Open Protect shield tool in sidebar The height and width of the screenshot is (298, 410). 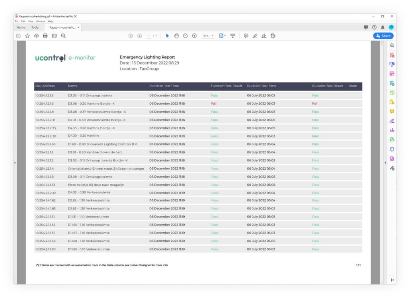click(392, 149)
